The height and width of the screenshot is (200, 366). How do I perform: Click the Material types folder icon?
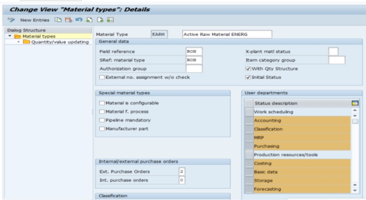[18, 36]
